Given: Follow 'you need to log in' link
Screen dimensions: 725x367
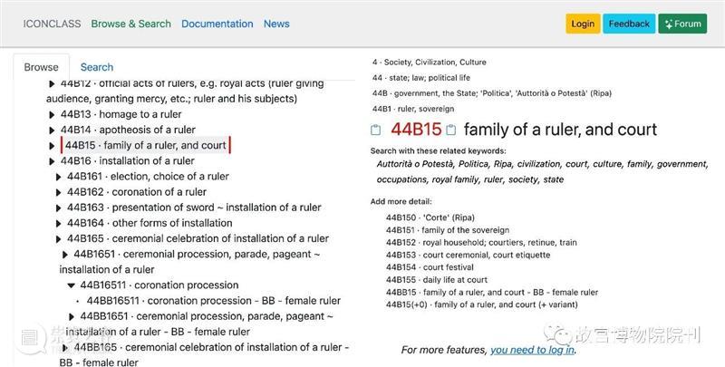Looking at the screenshot, I should point(532,350).
